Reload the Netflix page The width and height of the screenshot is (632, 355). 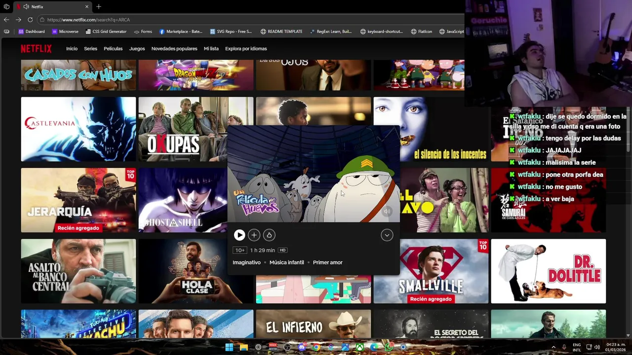(x=30, y=20)
